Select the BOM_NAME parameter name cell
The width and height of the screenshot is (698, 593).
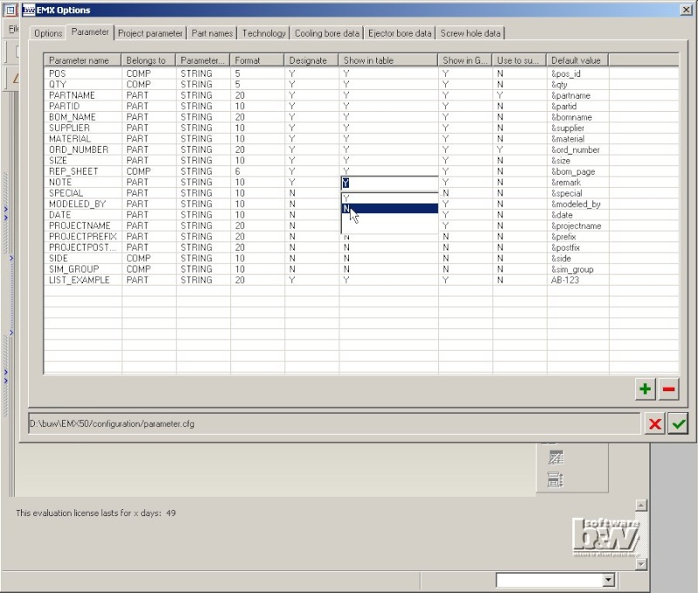coord(83,117)
